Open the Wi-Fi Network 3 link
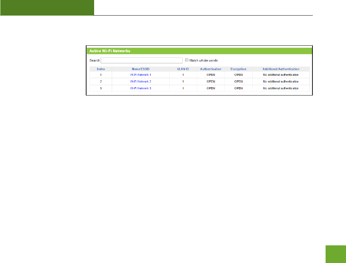 click(140, 88)
